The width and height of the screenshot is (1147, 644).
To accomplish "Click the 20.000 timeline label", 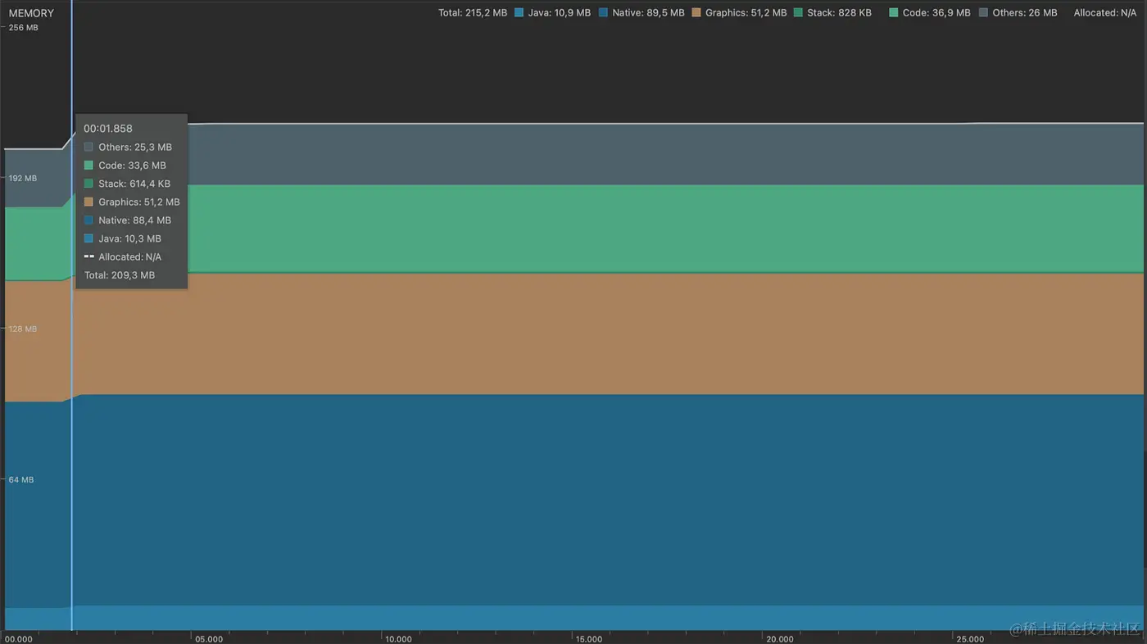I will pos(779,639).
